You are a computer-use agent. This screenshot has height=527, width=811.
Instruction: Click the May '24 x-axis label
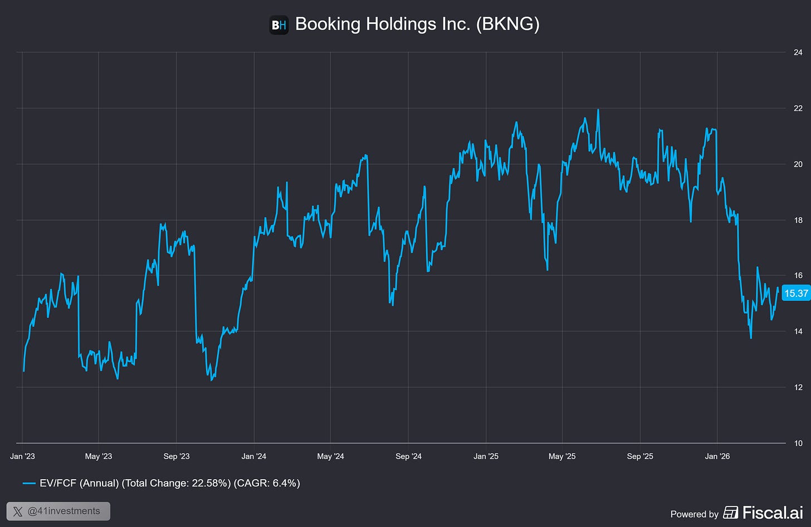point(330,456)
